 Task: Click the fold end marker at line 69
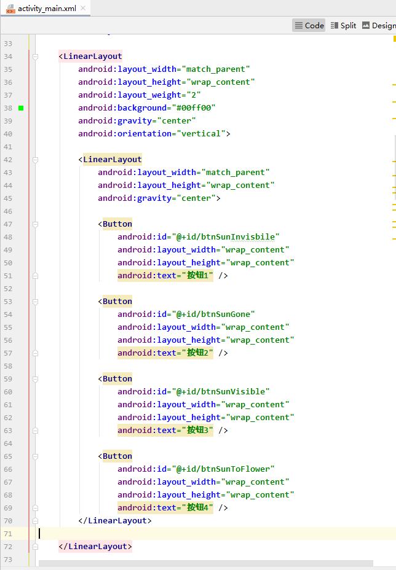point(35,508)
